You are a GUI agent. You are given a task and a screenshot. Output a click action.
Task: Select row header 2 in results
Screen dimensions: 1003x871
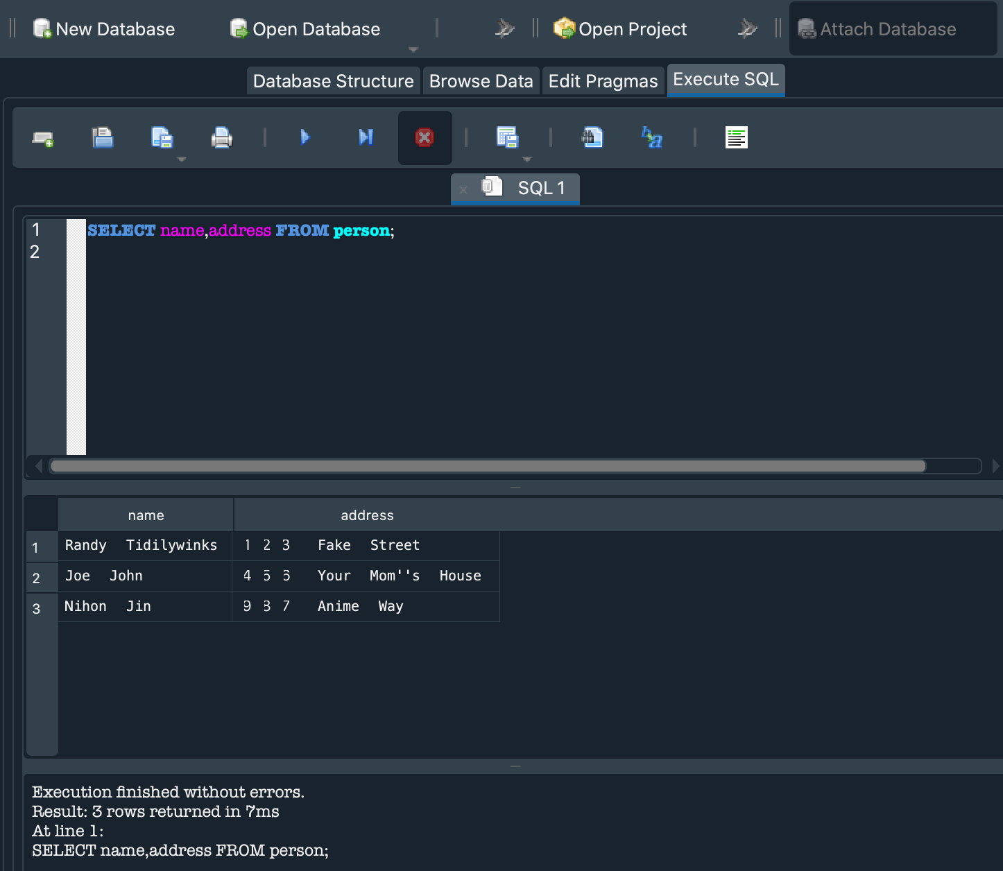click(42, 578)
